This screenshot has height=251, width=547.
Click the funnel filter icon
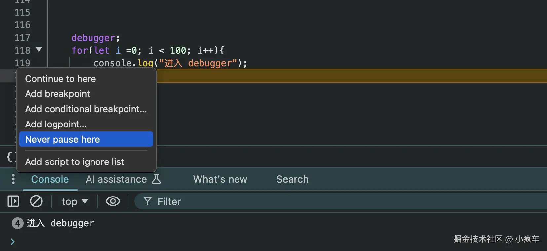(x=148, y=201)
